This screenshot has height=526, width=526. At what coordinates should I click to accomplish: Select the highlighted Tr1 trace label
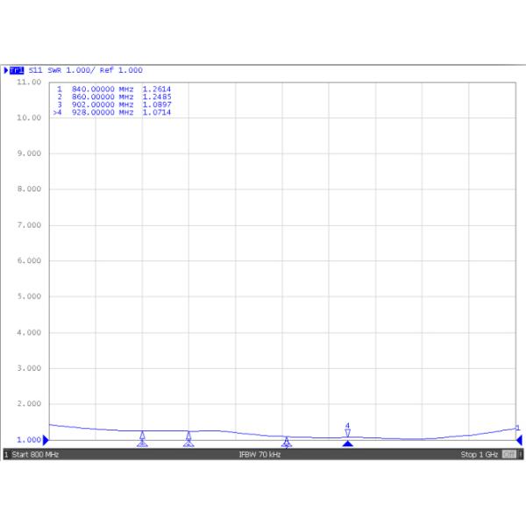[17, 70]
